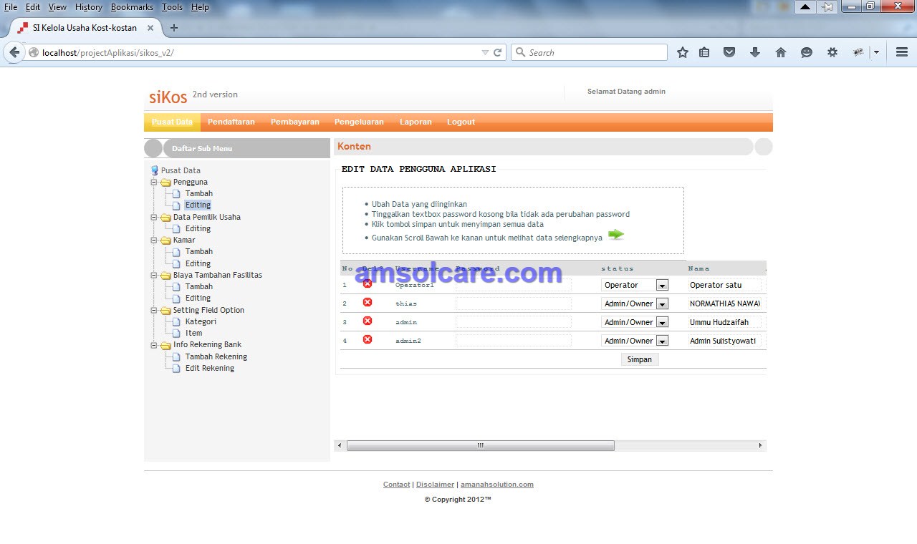Open the History menu in menu bar
Image resolution: width=917 pixels, height=544 pixels.
click(x=89, y=7)
